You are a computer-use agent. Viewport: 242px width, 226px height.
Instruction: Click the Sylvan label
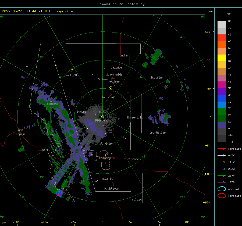[103, 79]
